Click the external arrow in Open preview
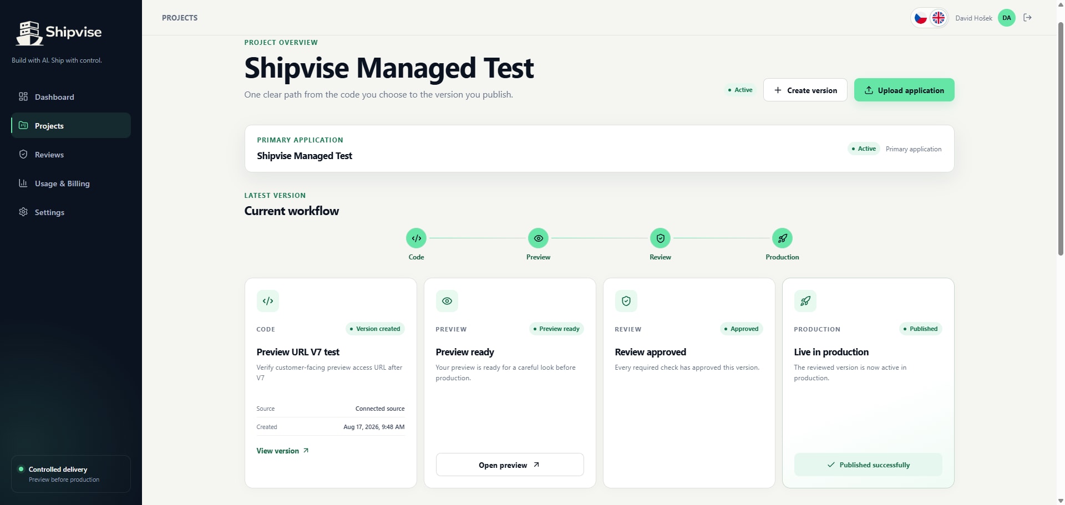 coord(536,465)
